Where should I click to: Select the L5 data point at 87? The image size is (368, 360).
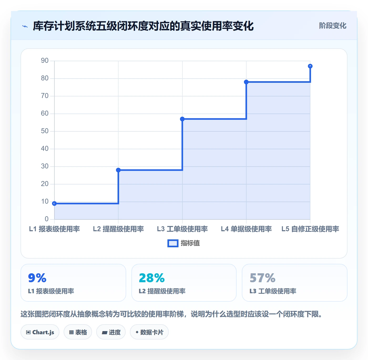click(x=310, y=66)
